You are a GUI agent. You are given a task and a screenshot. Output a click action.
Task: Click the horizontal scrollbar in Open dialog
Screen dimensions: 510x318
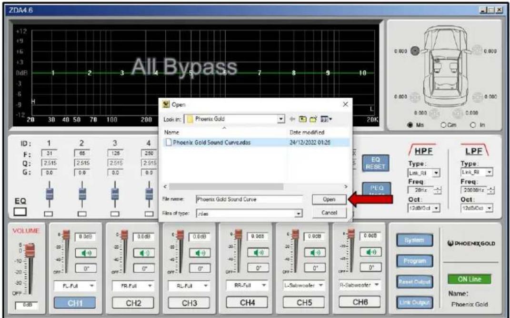click(x=226, y=187)
